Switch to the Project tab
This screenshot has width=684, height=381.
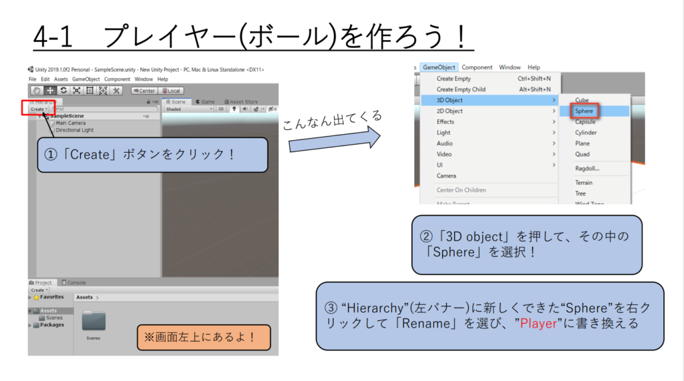41,283
